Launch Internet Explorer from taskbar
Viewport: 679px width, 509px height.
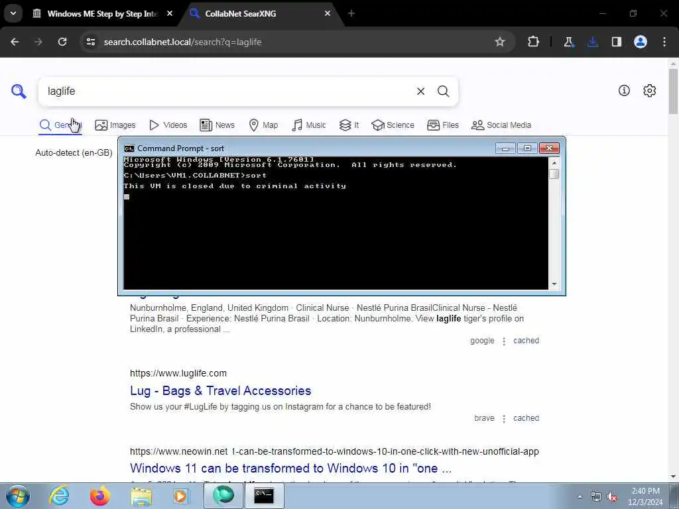click(x=59, y=496)
